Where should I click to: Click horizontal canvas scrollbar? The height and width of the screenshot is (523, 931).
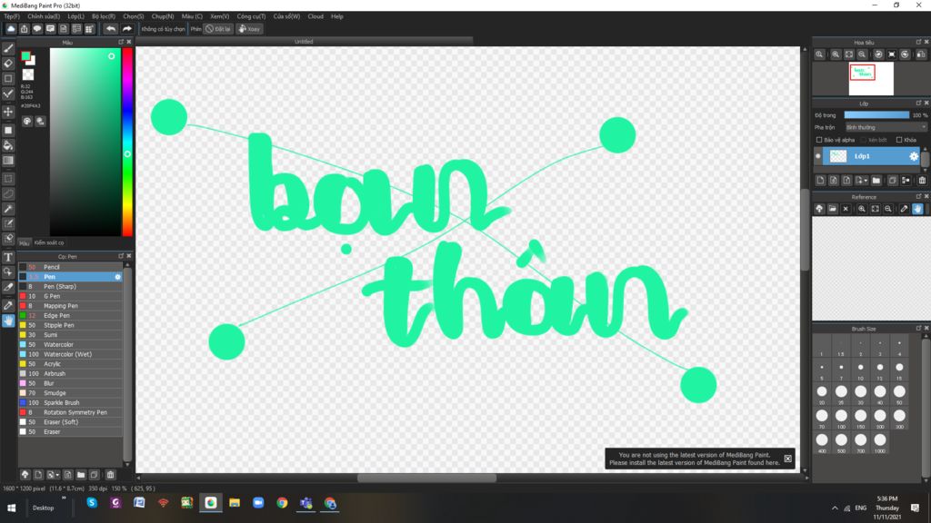point(426,478)
